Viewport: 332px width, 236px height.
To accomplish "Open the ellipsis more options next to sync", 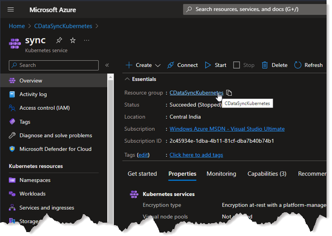I will 87,40.
